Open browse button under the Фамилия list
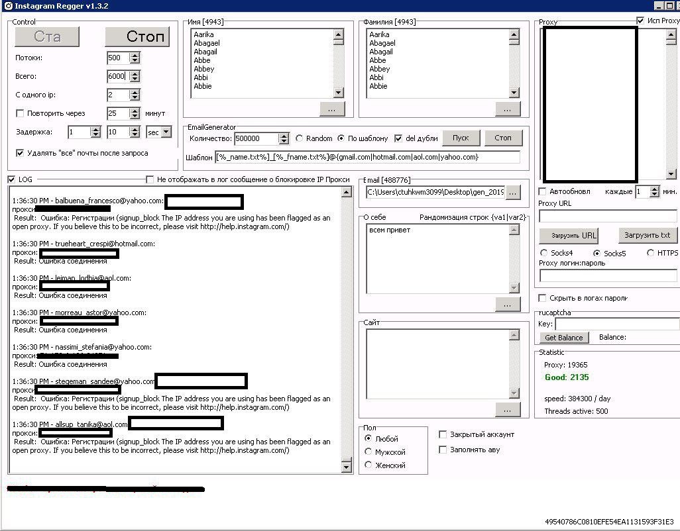 pos(508,109)
